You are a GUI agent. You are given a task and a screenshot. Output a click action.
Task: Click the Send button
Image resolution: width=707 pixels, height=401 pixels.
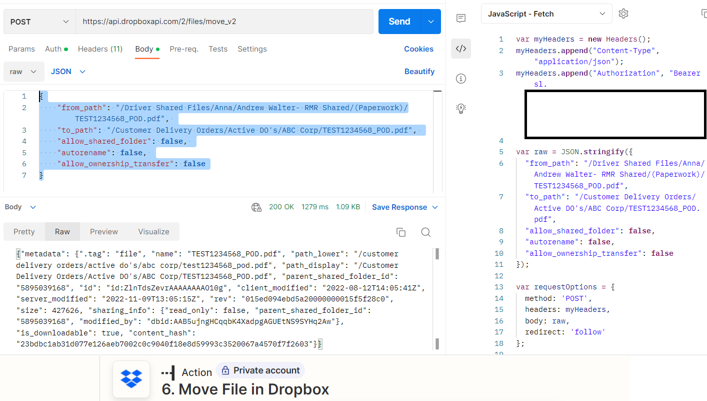pos(400,22)
